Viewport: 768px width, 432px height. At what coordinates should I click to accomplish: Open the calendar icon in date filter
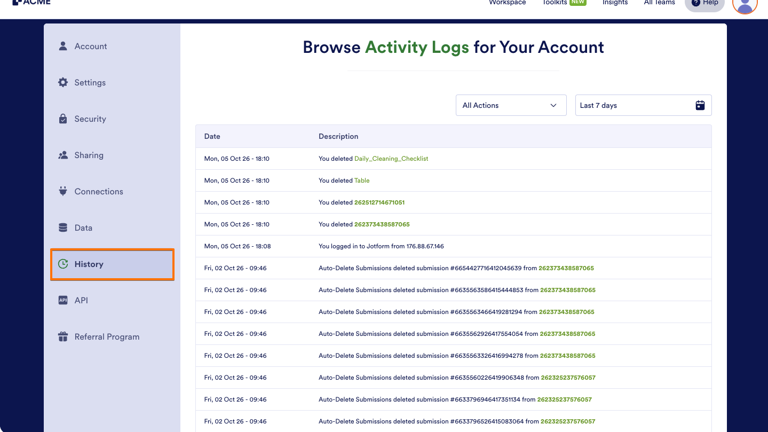[x=700, y=105]
